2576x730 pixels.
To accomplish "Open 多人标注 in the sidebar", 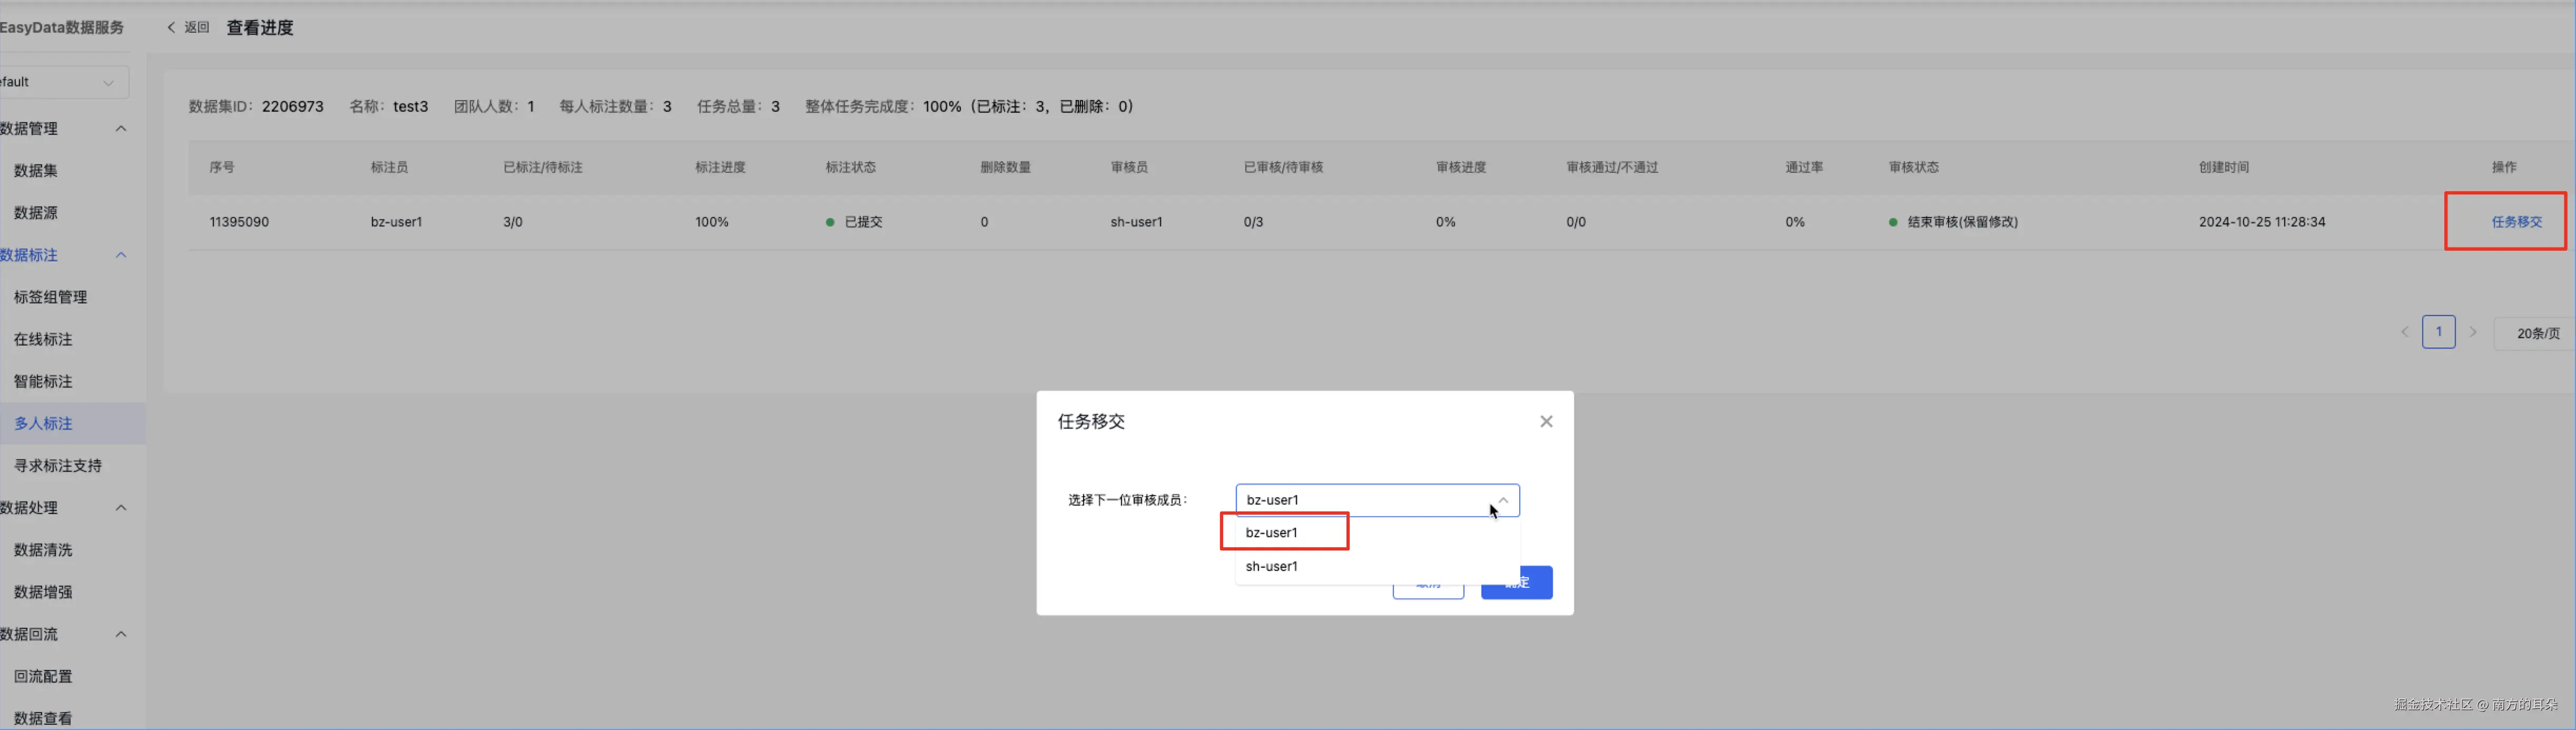I will tap(44, 424).
